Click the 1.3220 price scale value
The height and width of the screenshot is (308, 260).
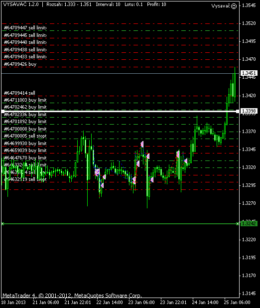249,239
